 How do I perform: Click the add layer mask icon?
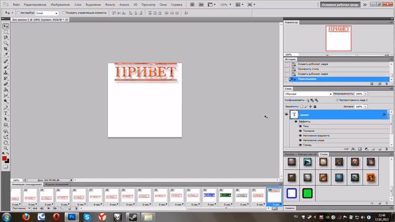click(360, 149)
